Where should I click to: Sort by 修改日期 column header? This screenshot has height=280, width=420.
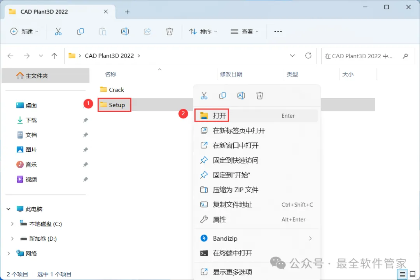pyautogui.click(x=231, y=74)
